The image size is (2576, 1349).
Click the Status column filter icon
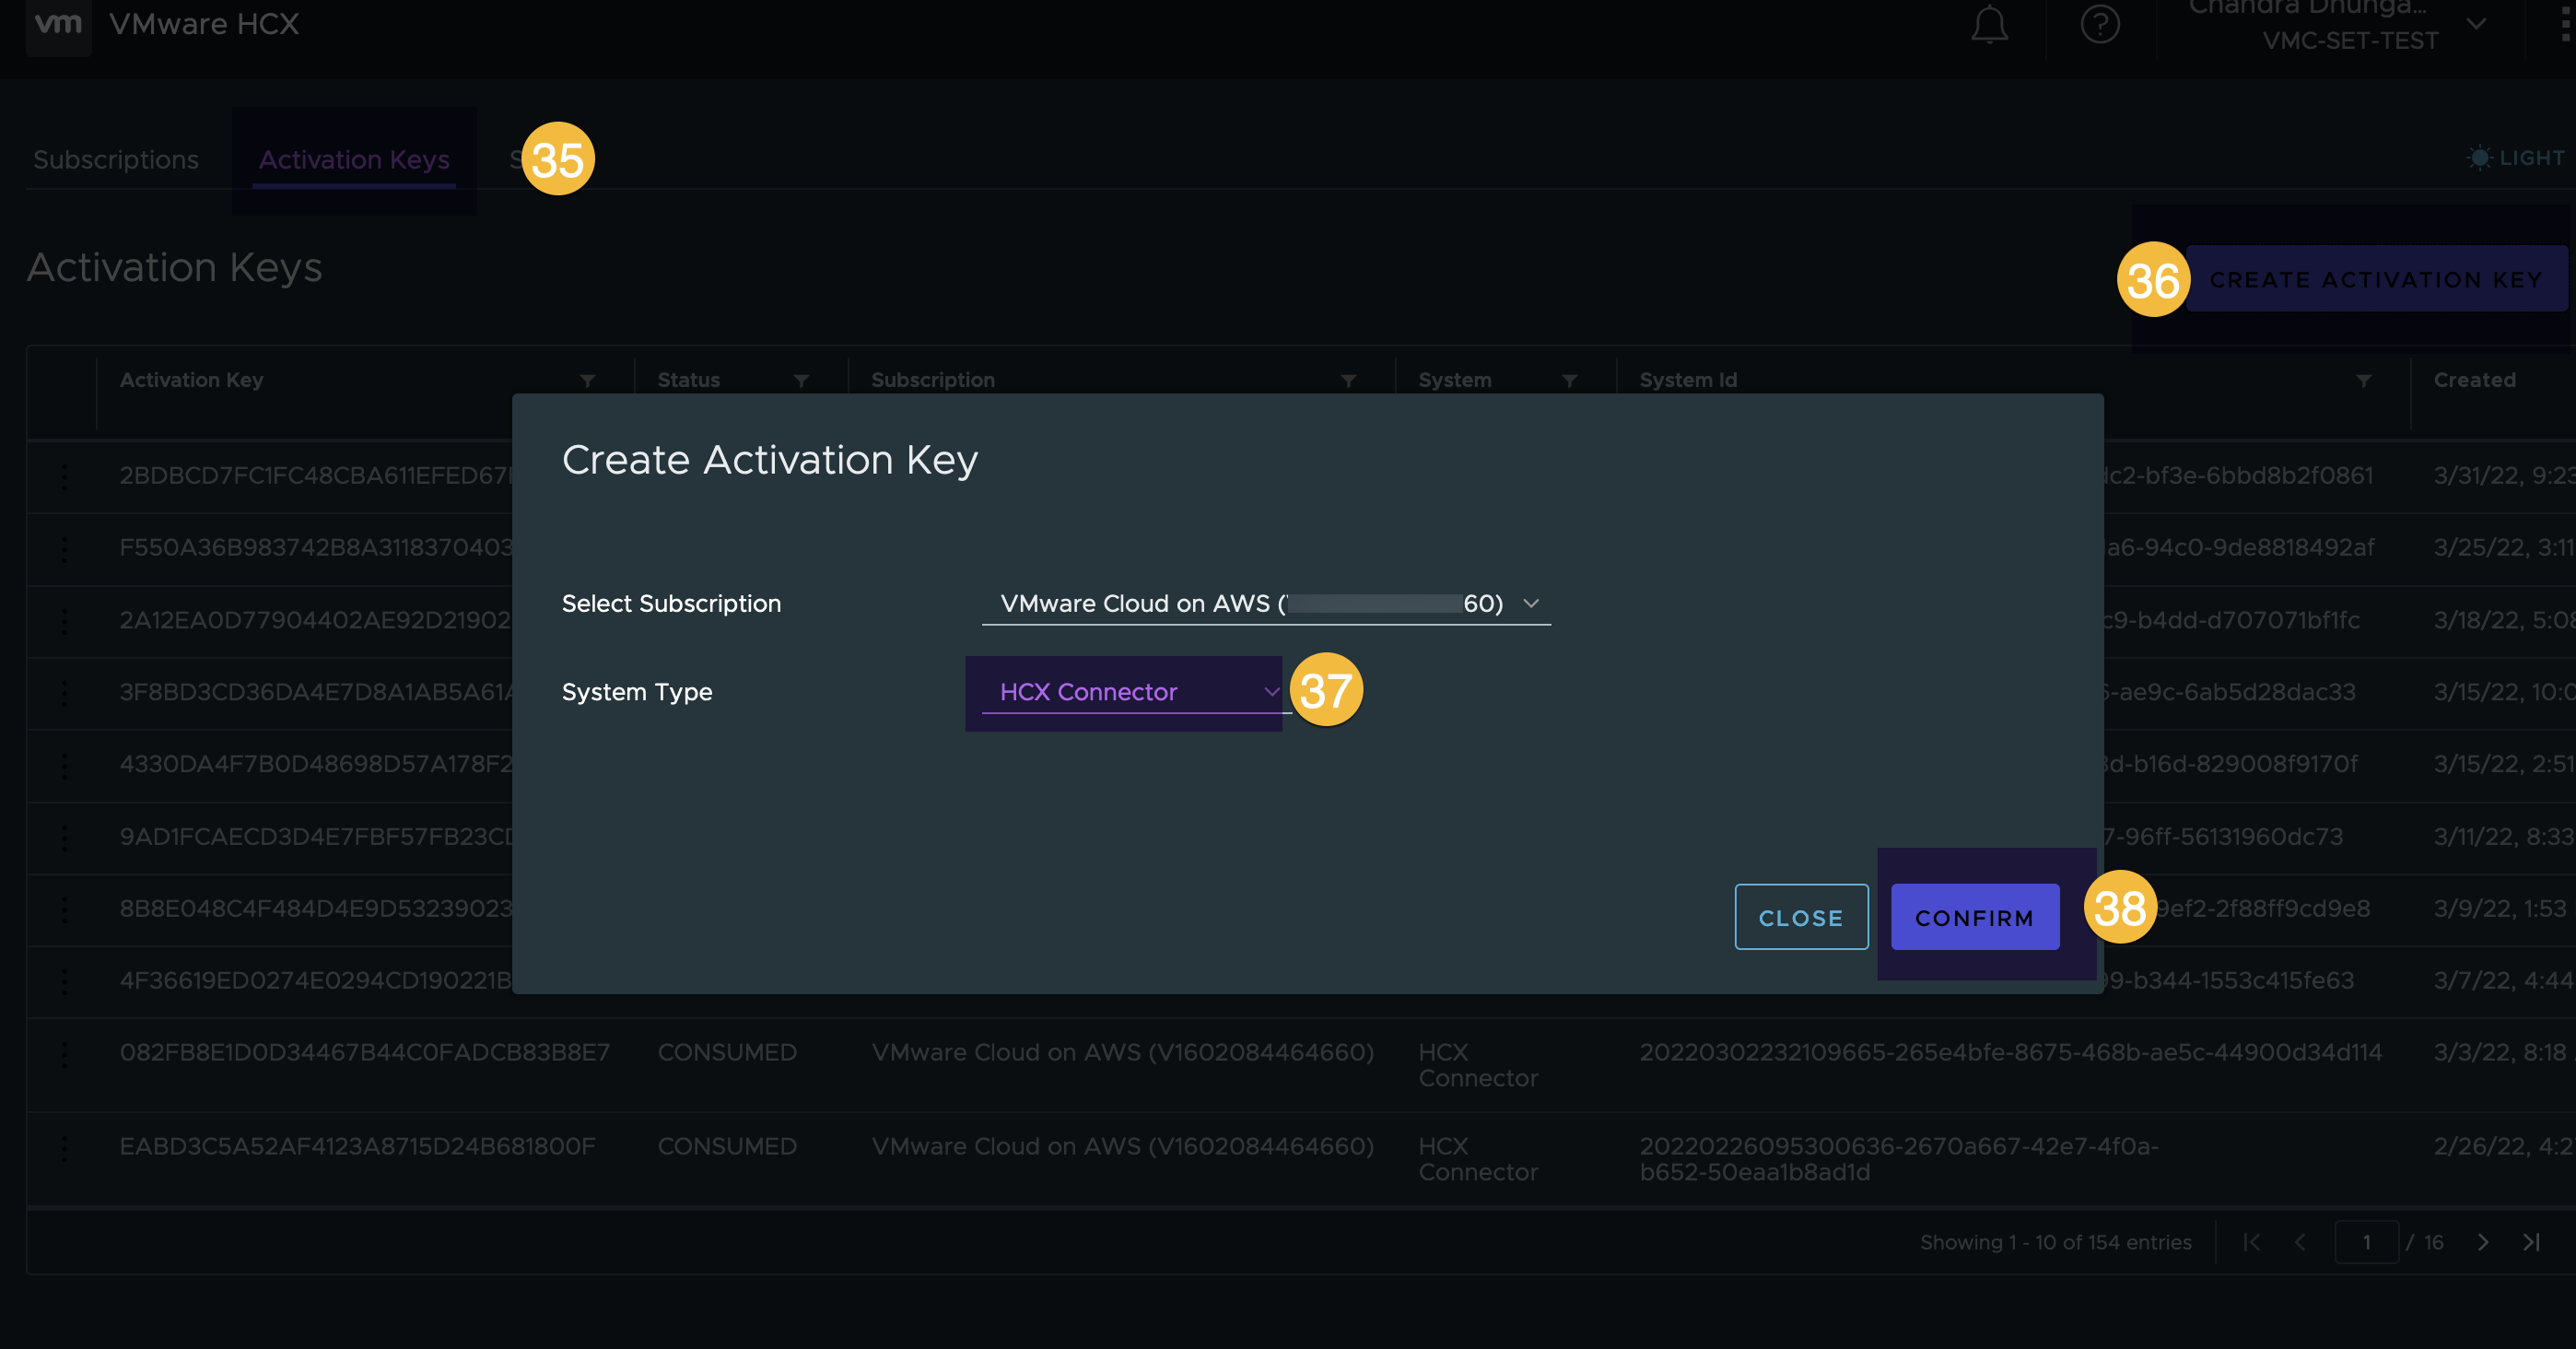(x=801, y=378)
